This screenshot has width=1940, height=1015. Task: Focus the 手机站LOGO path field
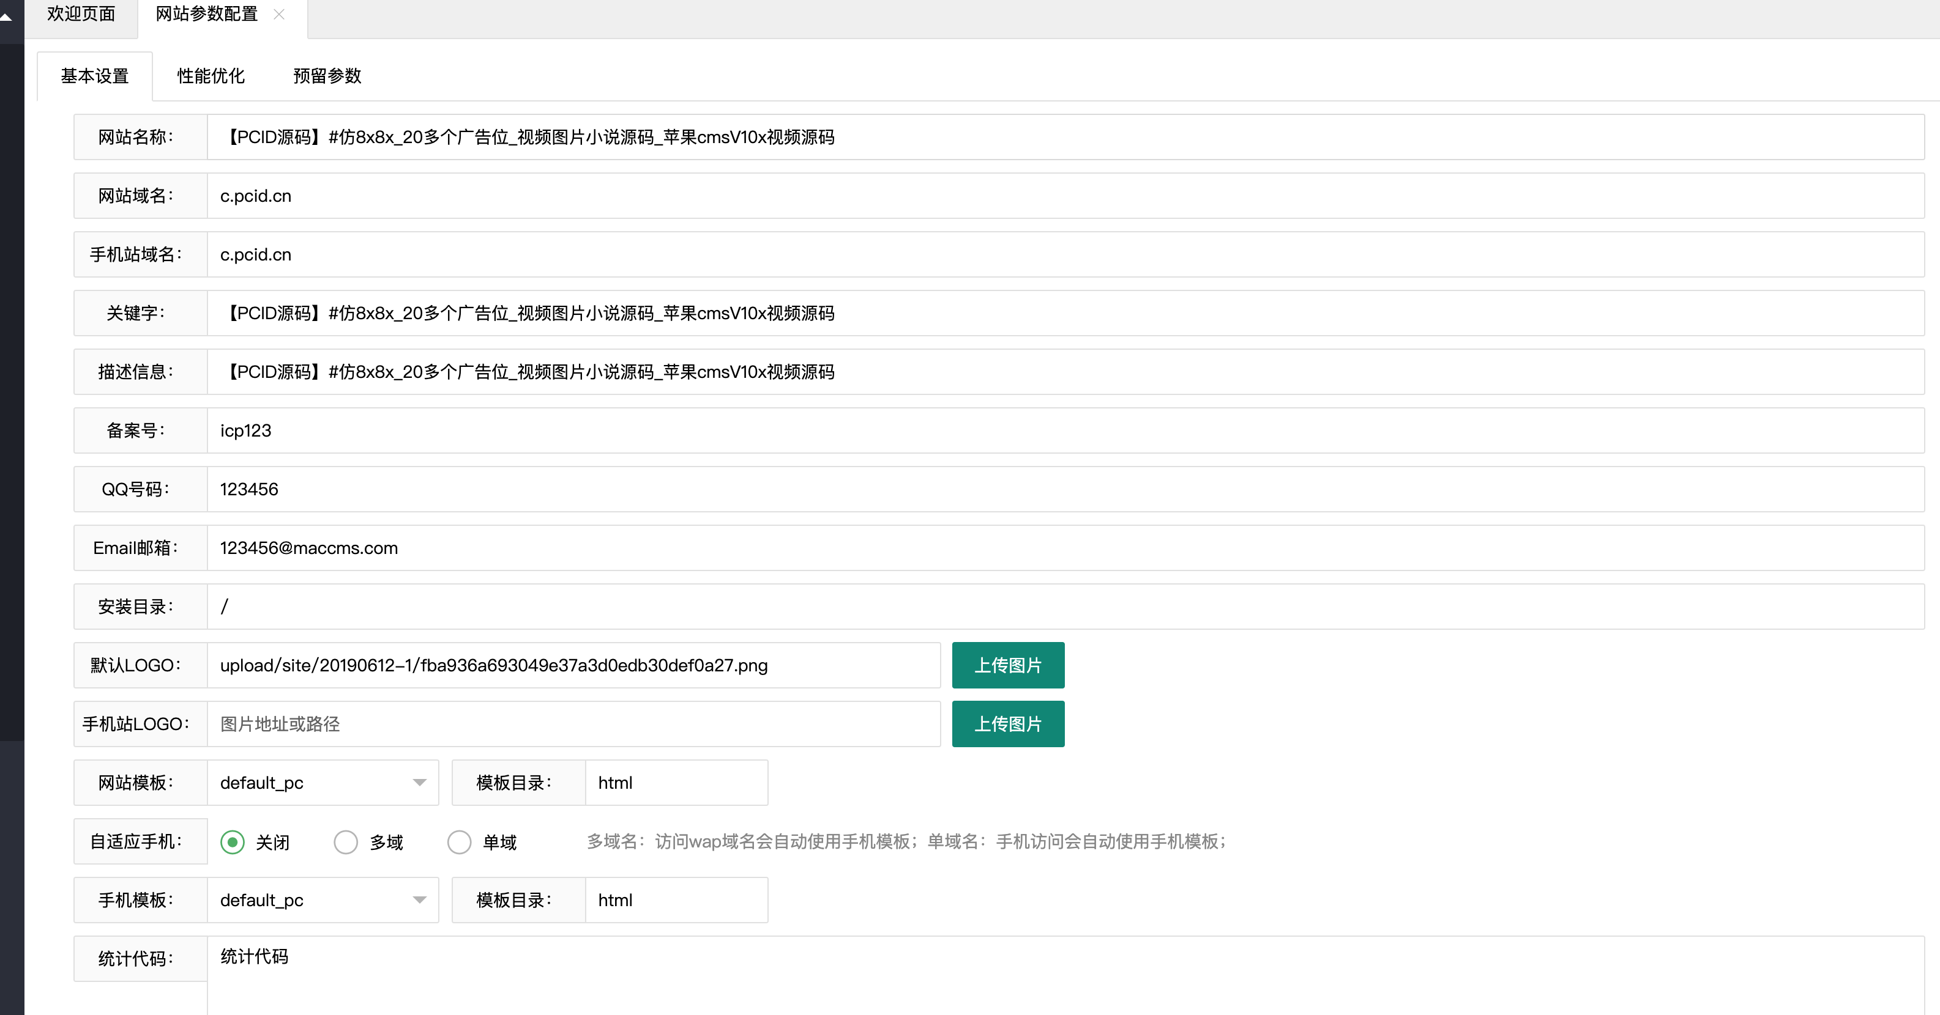point(574,724)
